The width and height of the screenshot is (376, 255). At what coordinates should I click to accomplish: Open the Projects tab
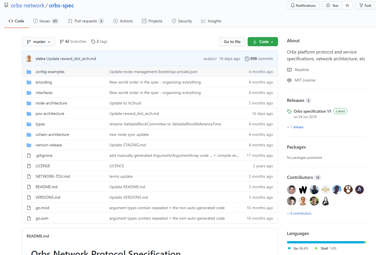(x=152, y=21)
